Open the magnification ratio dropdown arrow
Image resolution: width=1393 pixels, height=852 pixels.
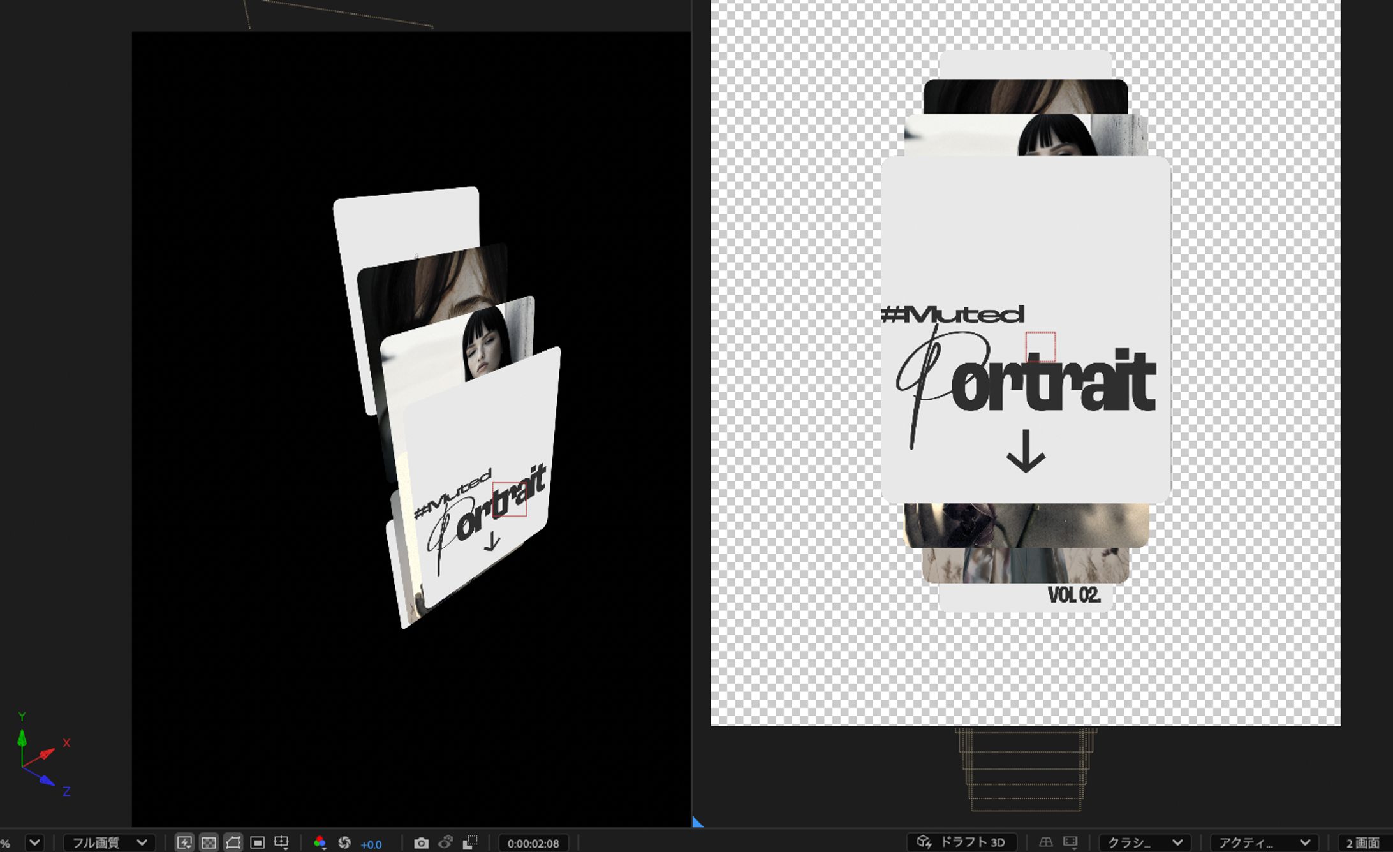35,842
